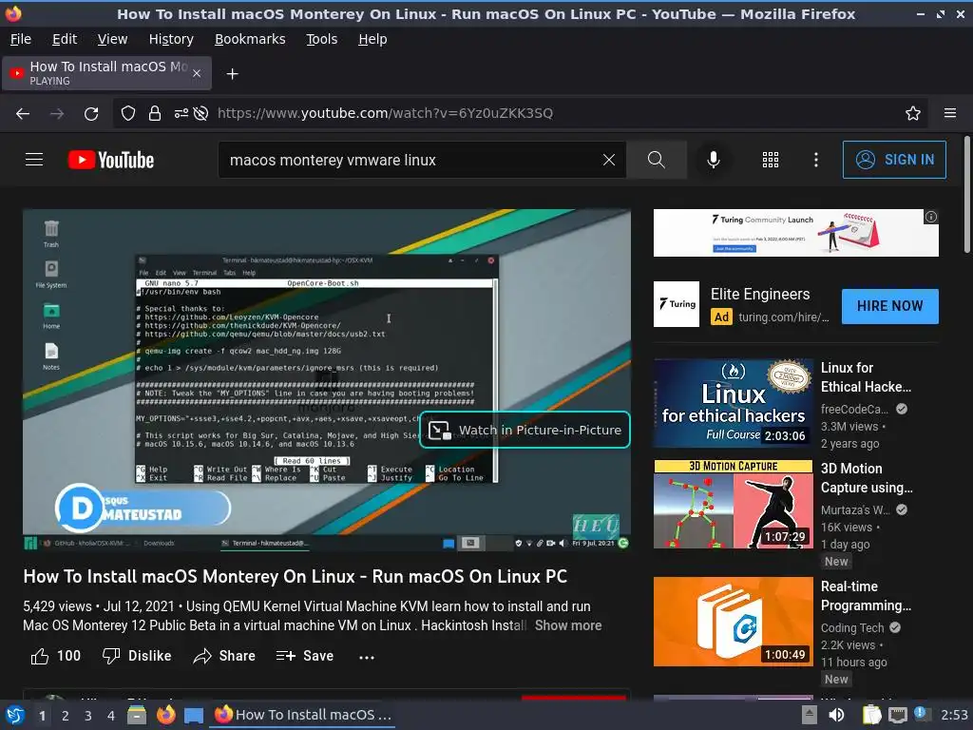
Task: Click the browser back arrow
Action: click(x=23, y=114)
